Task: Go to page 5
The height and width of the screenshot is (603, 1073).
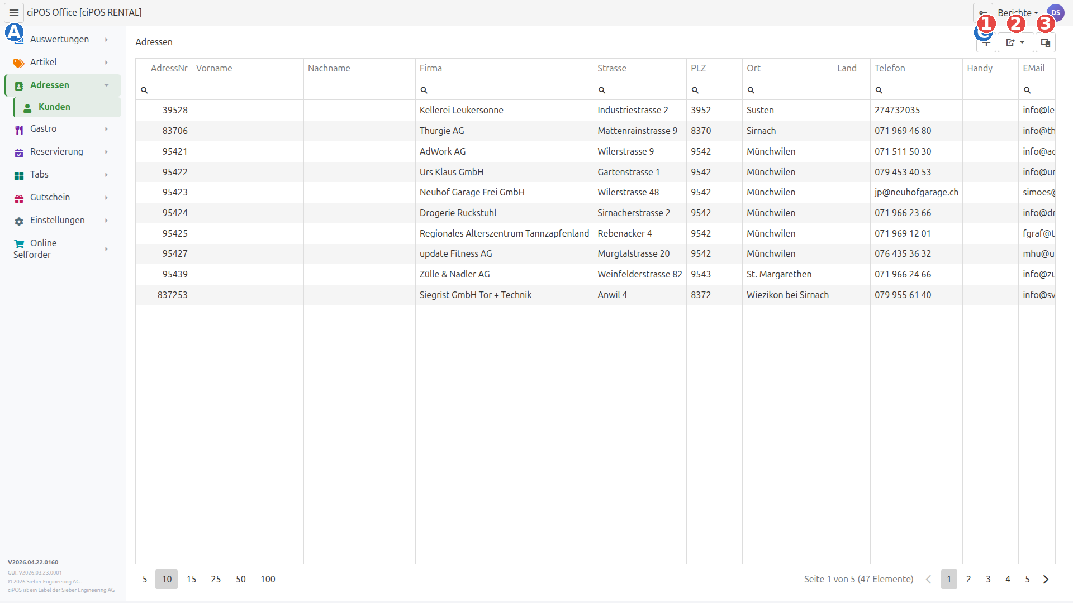Action: pyautogui.click(x=1027, y=580)
